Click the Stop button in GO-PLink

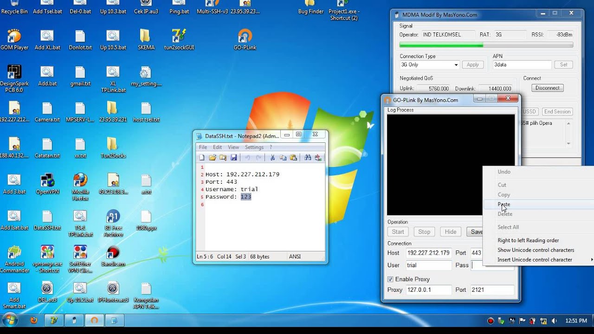click(x=424, y=231)
